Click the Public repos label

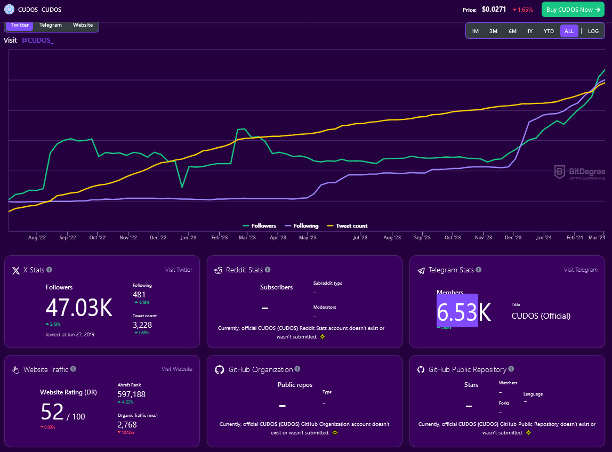[x=295, y=385]
